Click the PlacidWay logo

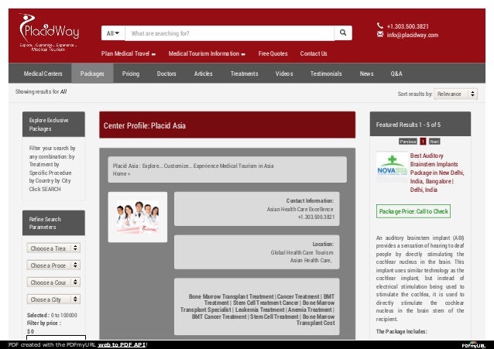(49, 33)
